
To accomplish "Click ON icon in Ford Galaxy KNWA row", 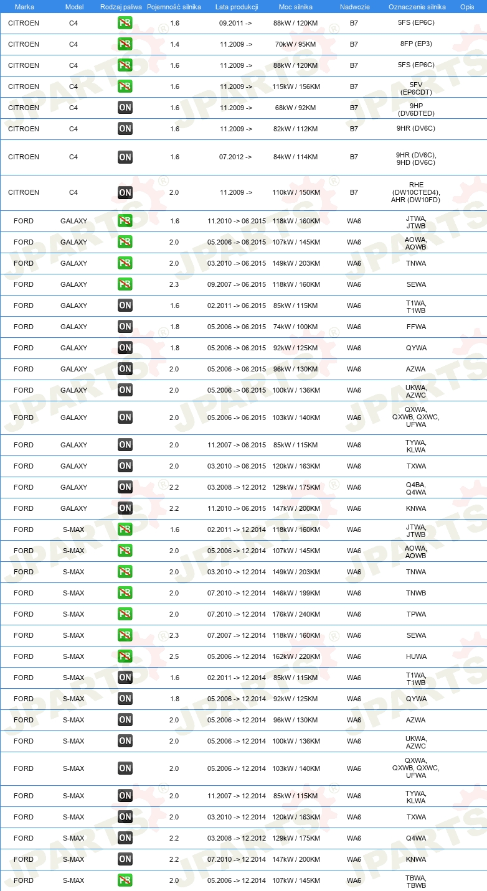I will 125,508.
